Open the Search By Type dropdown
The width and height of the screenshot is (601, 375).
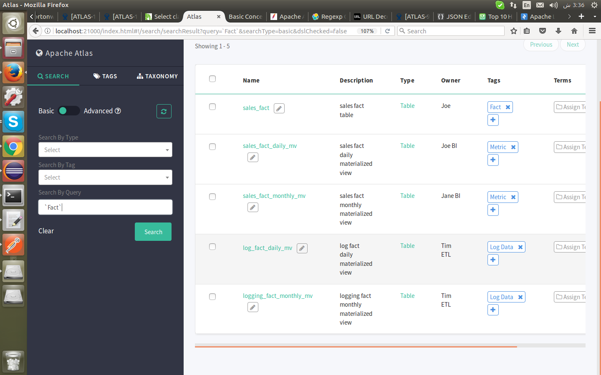click(x=105, y=150)
